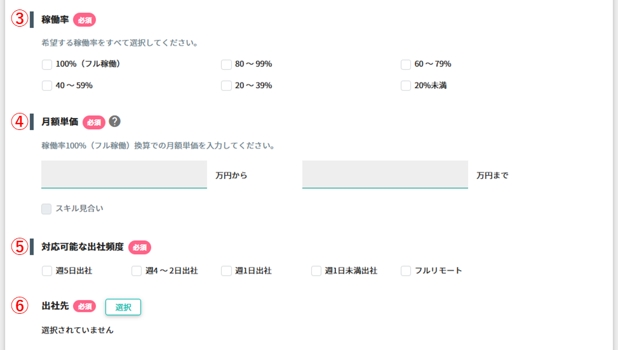
Task: Check the 100%（フル稼働） checkbox
Action: 47,65
